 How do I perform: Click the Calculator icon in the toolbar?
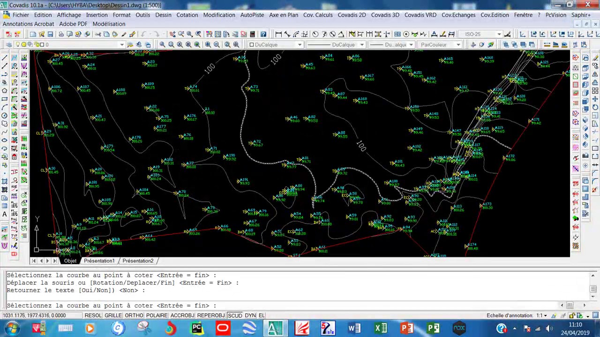[252, 34]
